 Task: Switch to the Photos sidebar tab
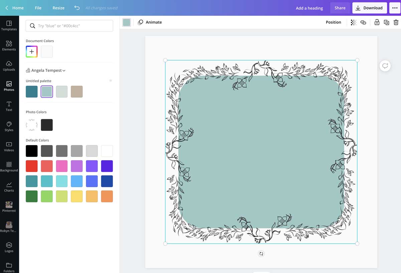[x=9, y=86]
